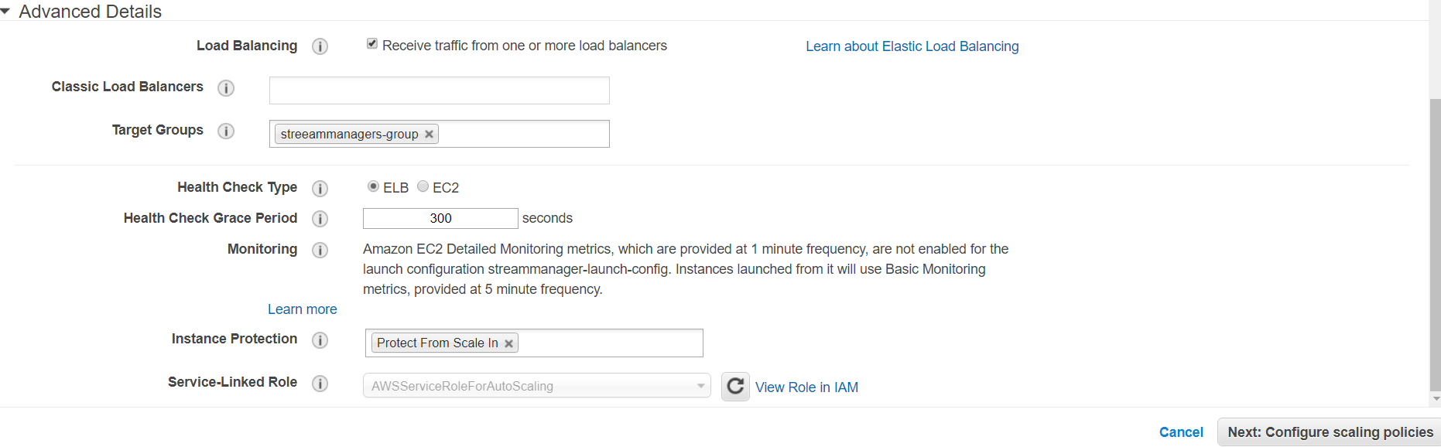The height and width of the screenshot is (447, 1441).
Task: Open Learn about Elastic Load Balancing link
Action: click(x=912, y=46)
